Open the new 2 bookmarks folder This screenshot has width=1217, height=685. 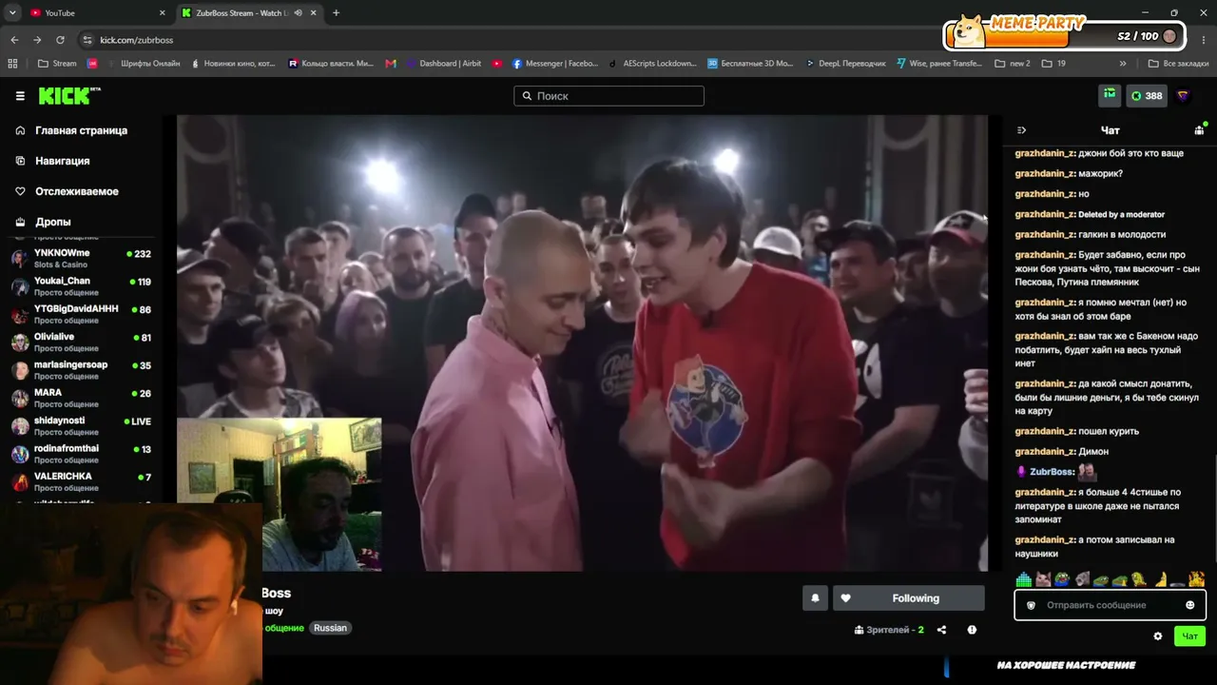pyautogui.click(x=1013, y=64)
